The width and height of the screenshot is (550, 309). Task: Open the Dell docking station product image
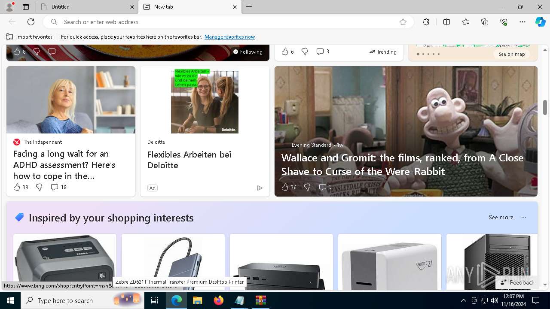pyautogui.click(x=281, y=262)
